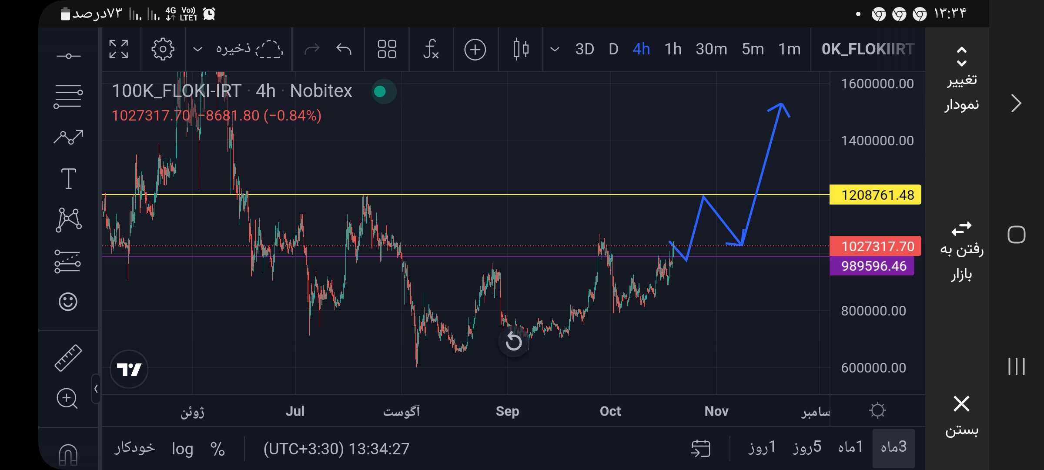This screenshot has height=470, width=1044.
Task: Tap رفتن به بازار go to market
Action: 962,252
